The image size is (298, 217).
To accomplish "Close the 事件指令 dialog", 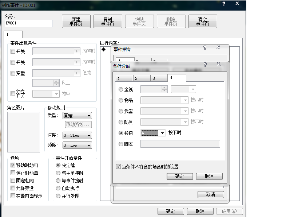I will (218, 48).
